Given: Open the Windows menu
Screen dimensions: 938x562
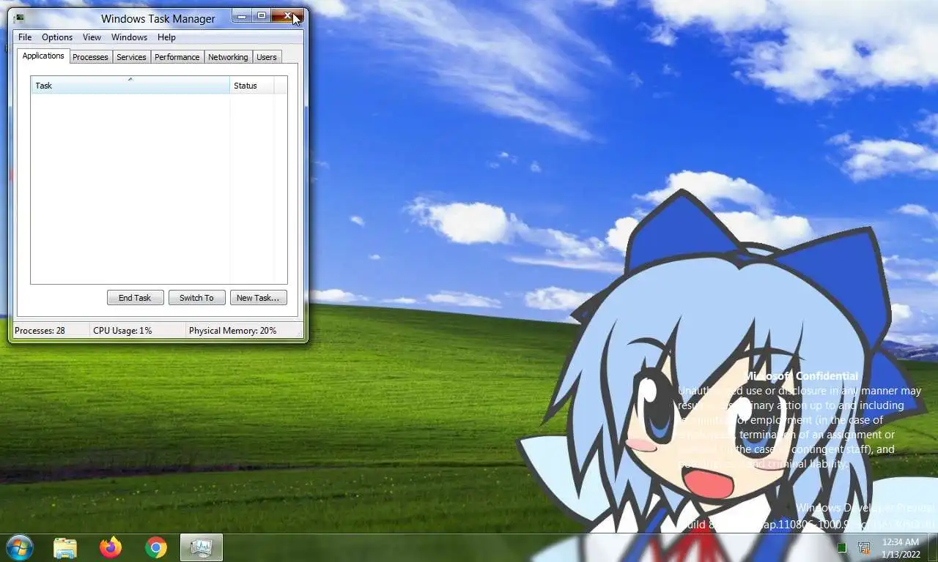Looking at the screenshot, I should 129,37.
